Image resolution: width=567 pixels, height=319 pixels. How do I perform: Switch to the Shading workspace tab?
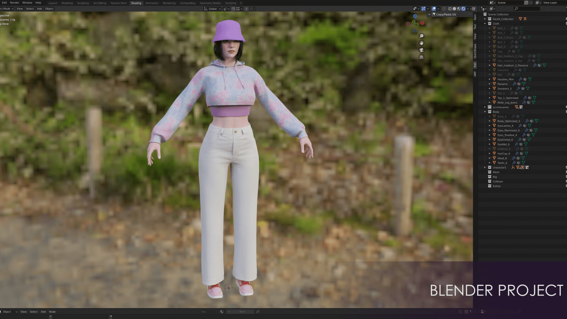pos(136,3)
